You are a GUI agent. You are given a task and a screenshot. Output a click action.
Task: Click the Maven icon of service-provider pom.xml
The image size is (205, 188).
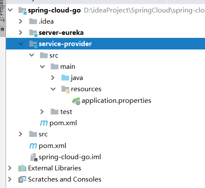(44, 123)
